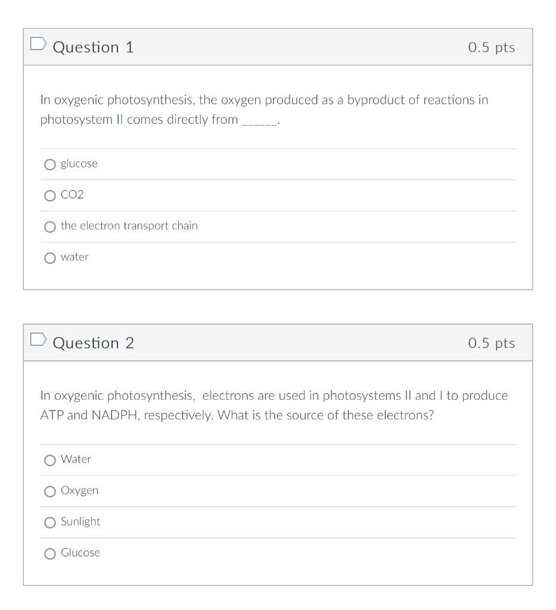Choose the Water radio button in Question 2
This screenshot has height=610, width=556.
click(50, 460)
